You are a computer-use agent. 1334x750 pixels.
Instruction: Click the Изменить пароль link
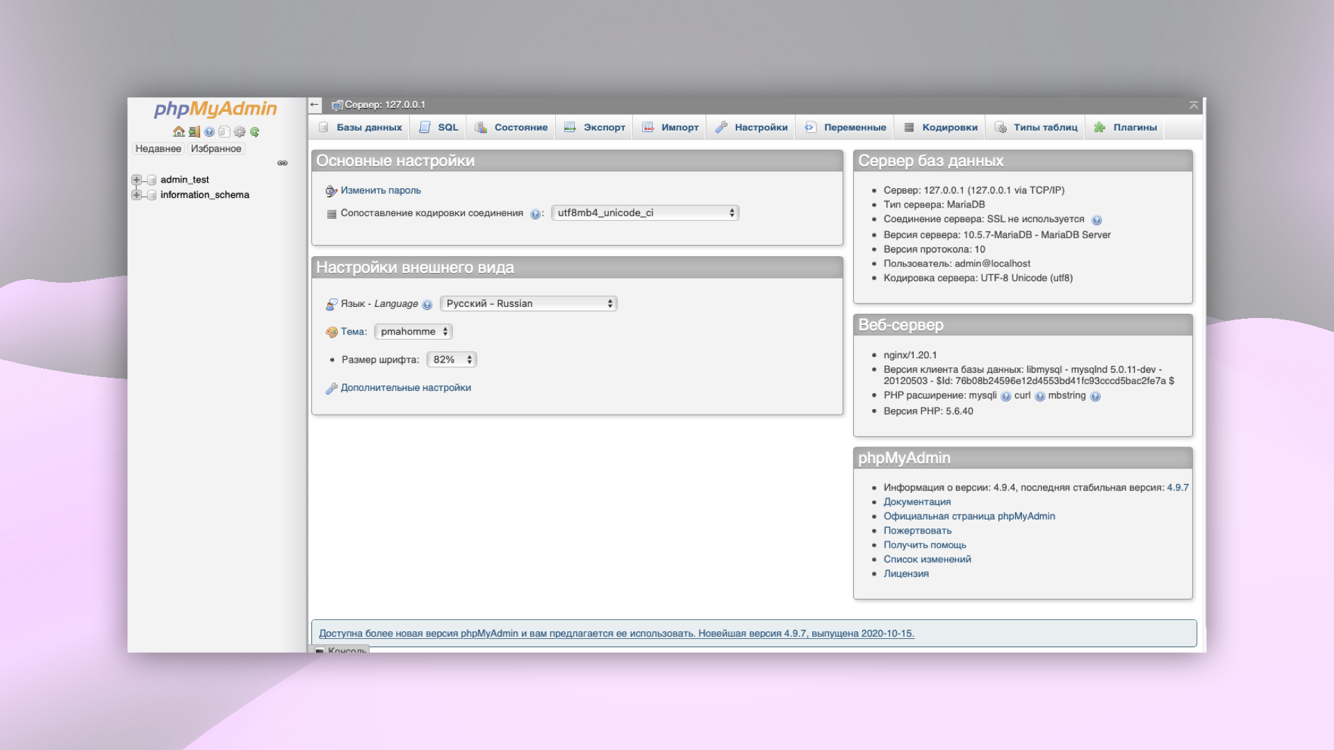(x=380, y=190)
